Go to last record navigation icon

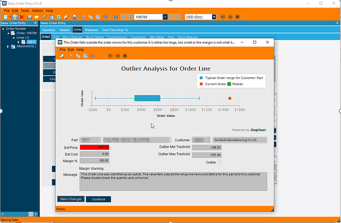coord(178,17)
